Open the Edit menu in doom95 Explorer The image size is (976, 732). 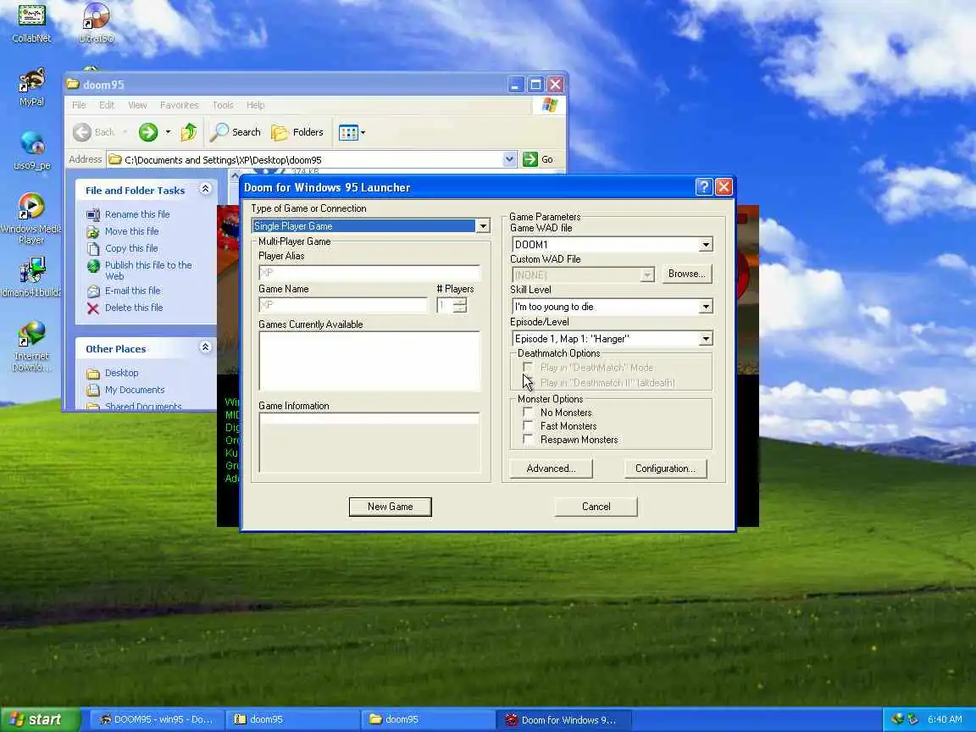[x=107, y=105]
